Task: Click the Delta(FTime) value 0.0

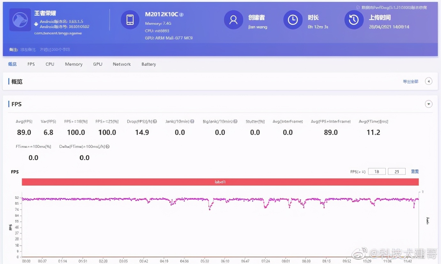Action: tap(84, 158)
